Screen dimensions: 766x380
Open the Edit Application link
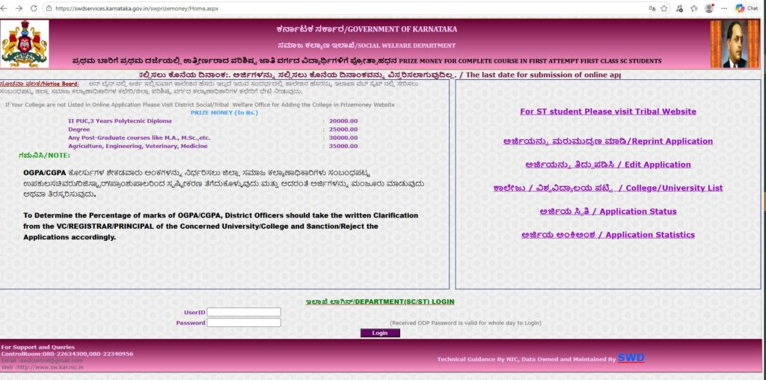[x=607, y=165]
